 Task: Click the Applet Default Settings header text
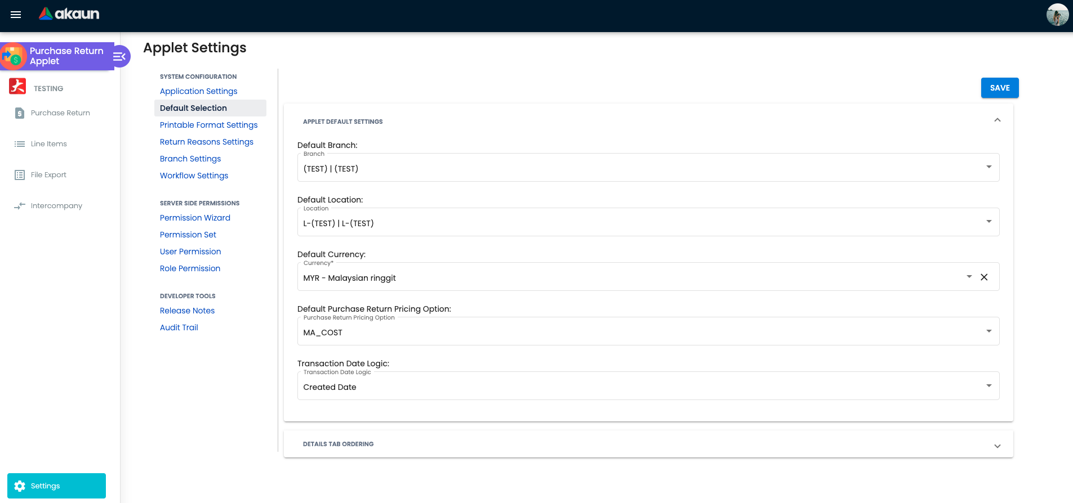(342, 122)
